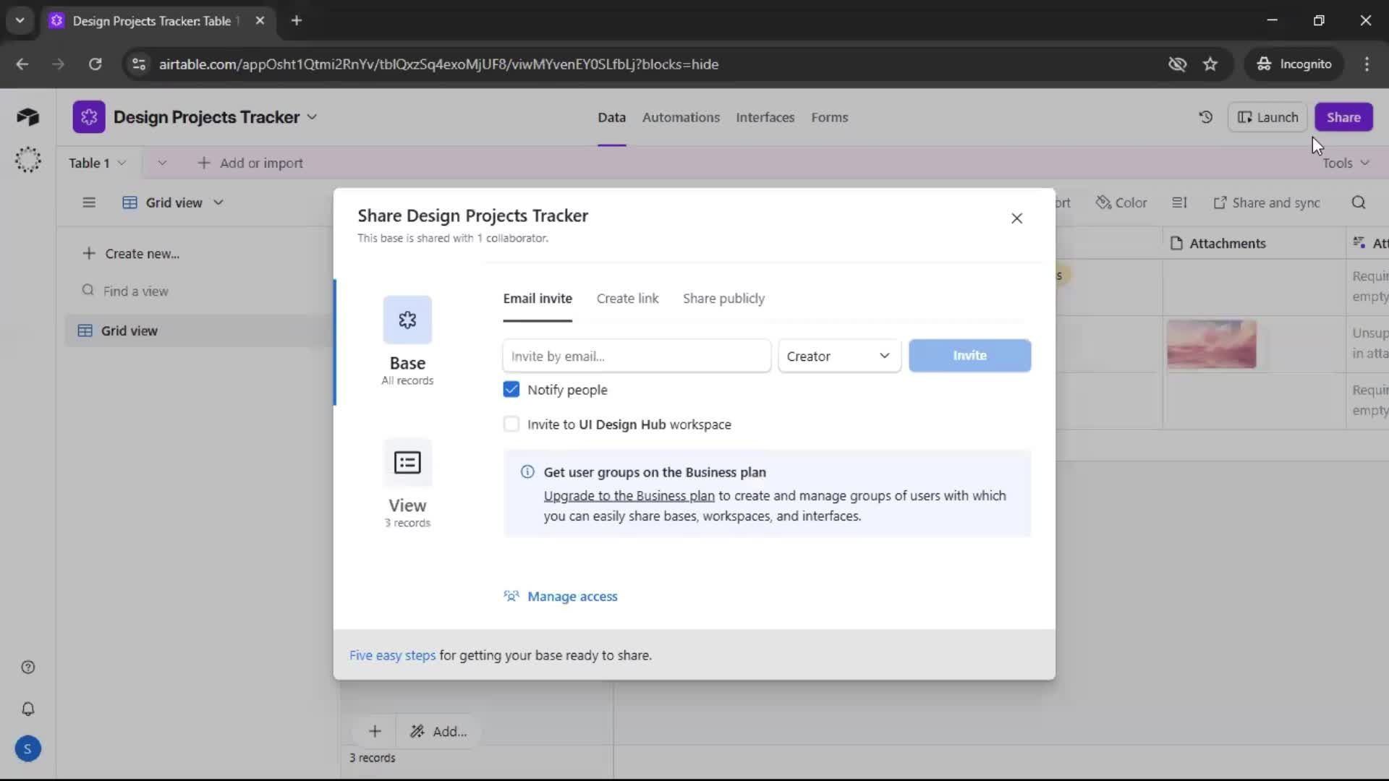The height and width of the screenshot is (781, 1389).
Task: Open a new browser tab
Action: click(x=297, y=20)
